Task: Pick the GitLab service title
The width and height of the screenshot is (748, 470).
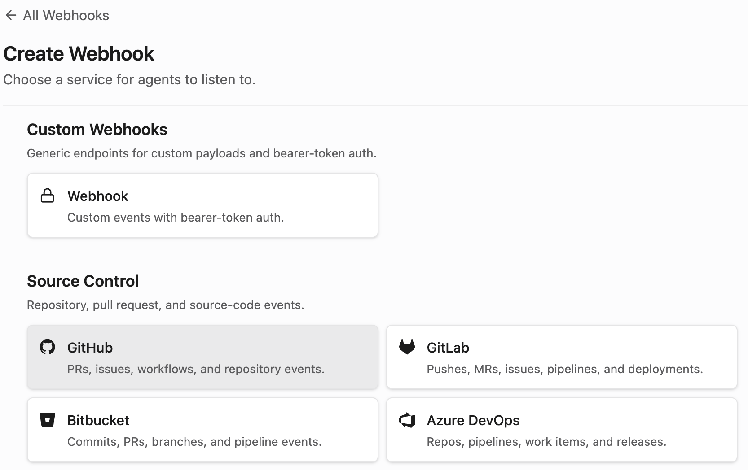Action: (x=448, y=348)
